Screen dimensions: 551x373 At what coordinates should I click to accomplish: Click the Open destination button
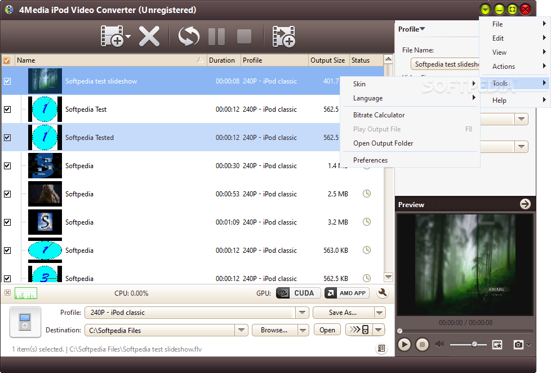[x=327, y=330]
